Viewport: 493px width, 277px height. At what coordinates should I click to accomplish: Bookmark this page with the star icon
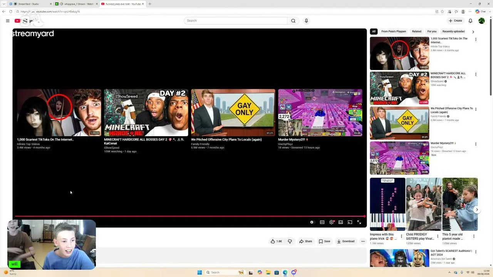pos(442,12)
